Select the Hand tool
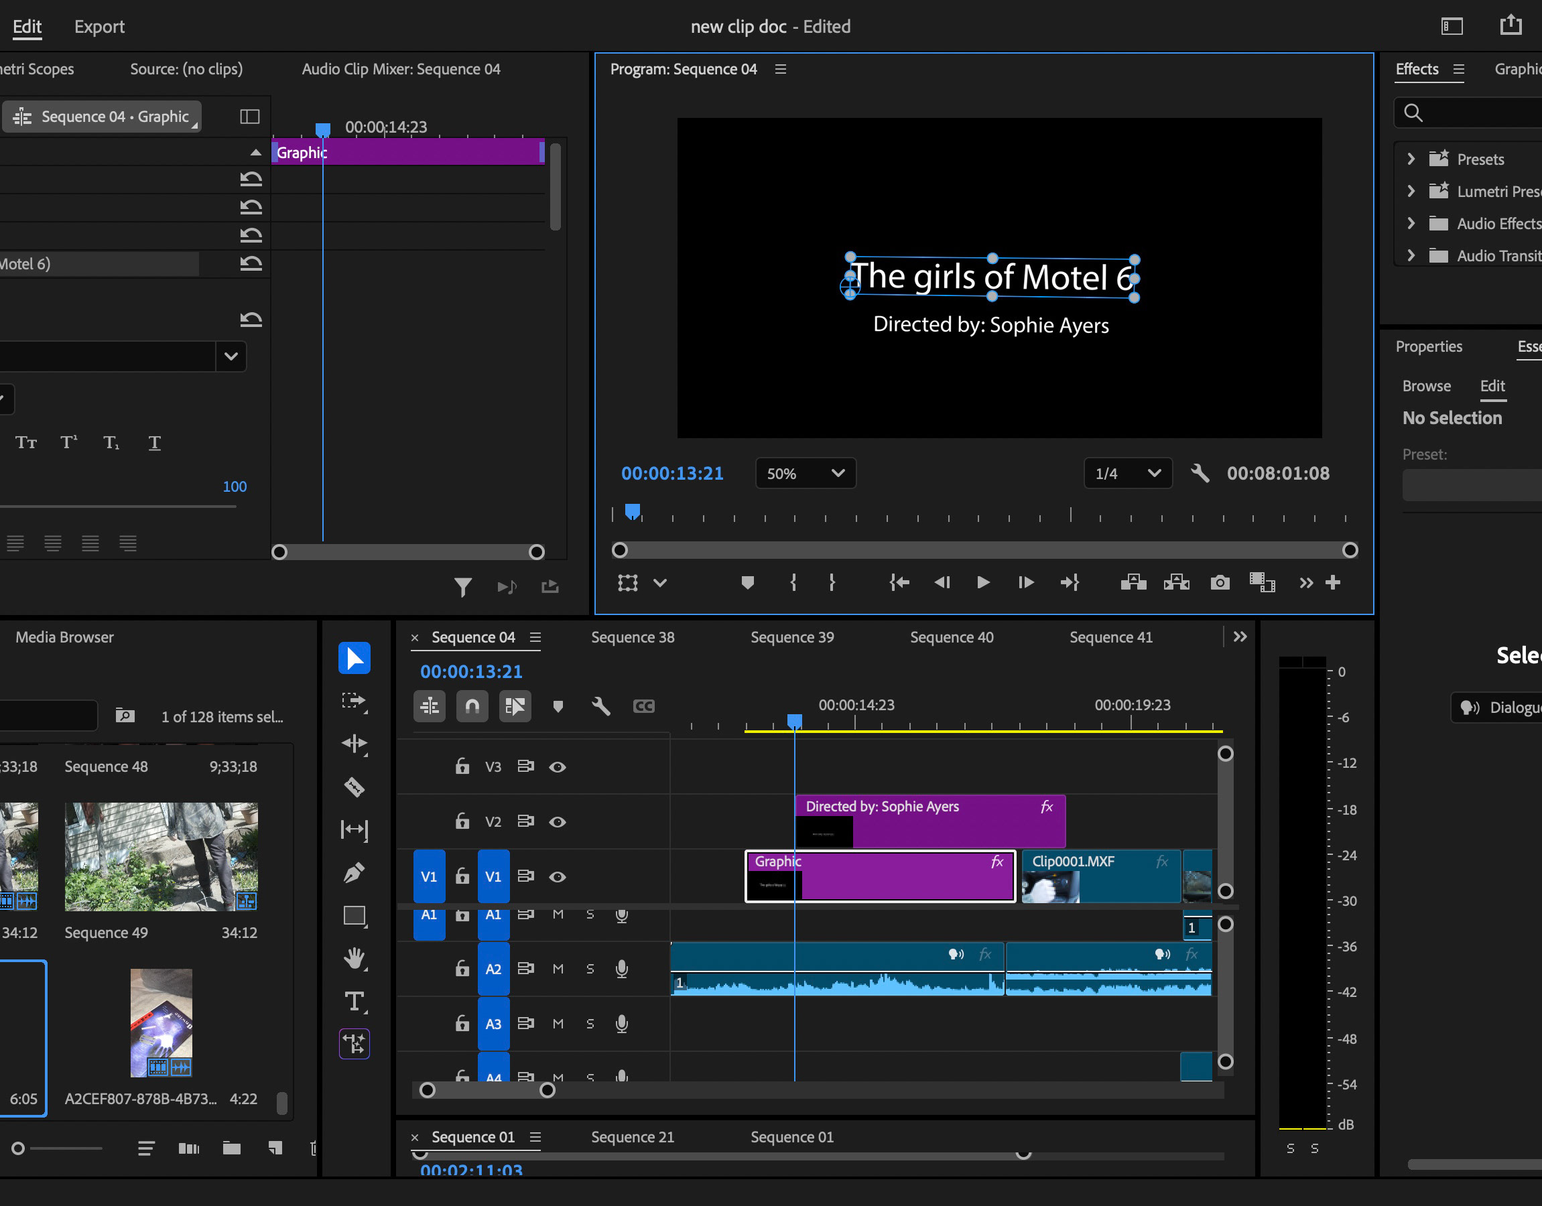The height and width of the screenshot is (1206, 1542). point(355,958)
